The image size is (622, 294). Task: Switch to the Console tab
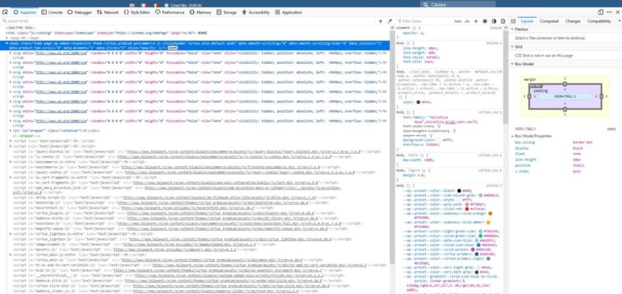(x=52, y=12)
